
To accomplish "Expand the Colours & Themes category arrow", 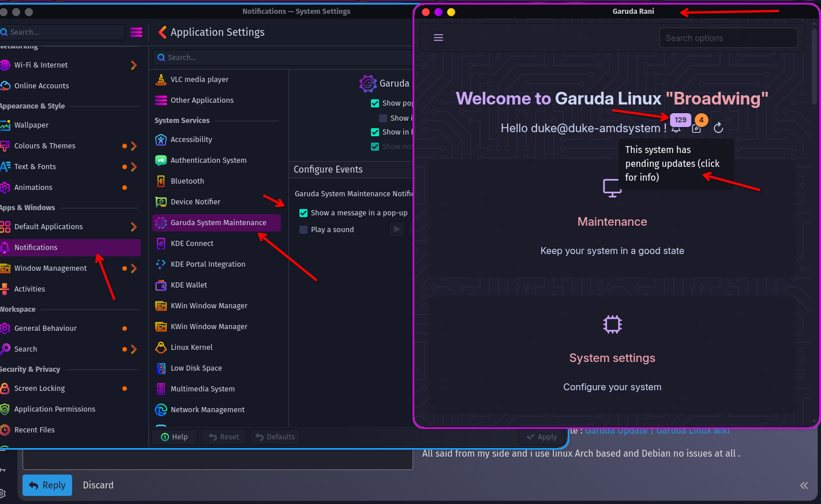I will pos(134,146).
